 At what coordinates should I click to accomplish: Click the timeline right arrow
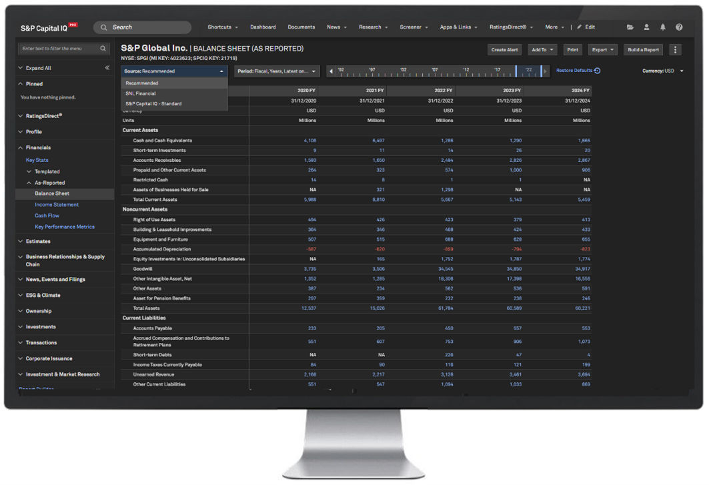tap(546, 71)
